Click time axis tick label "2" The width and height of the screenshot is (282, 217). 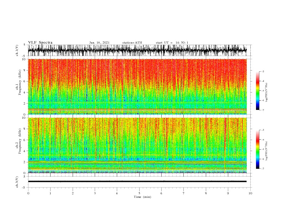[x=73, y=193]
